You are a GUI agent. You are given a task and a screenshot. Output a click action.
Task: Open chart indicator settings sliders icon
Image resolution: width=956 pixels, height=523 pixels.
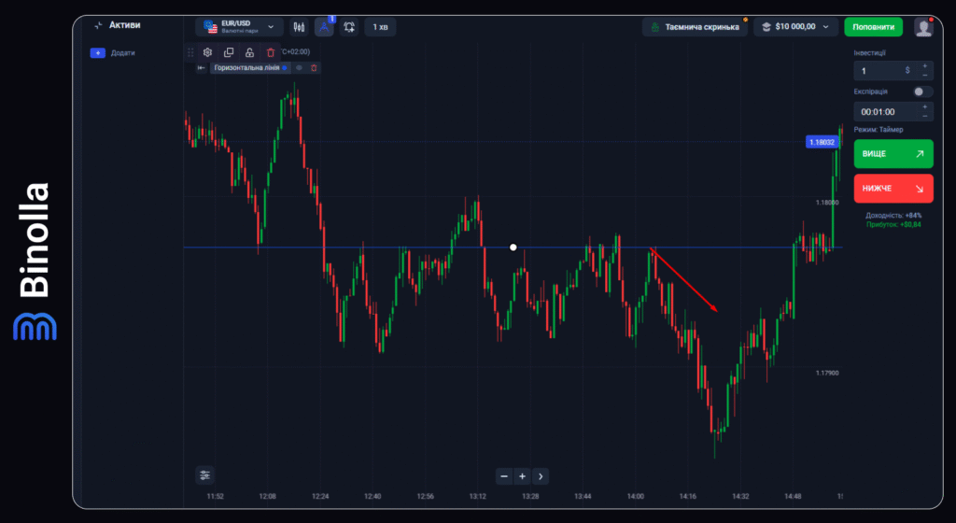(x=205, y=474)
